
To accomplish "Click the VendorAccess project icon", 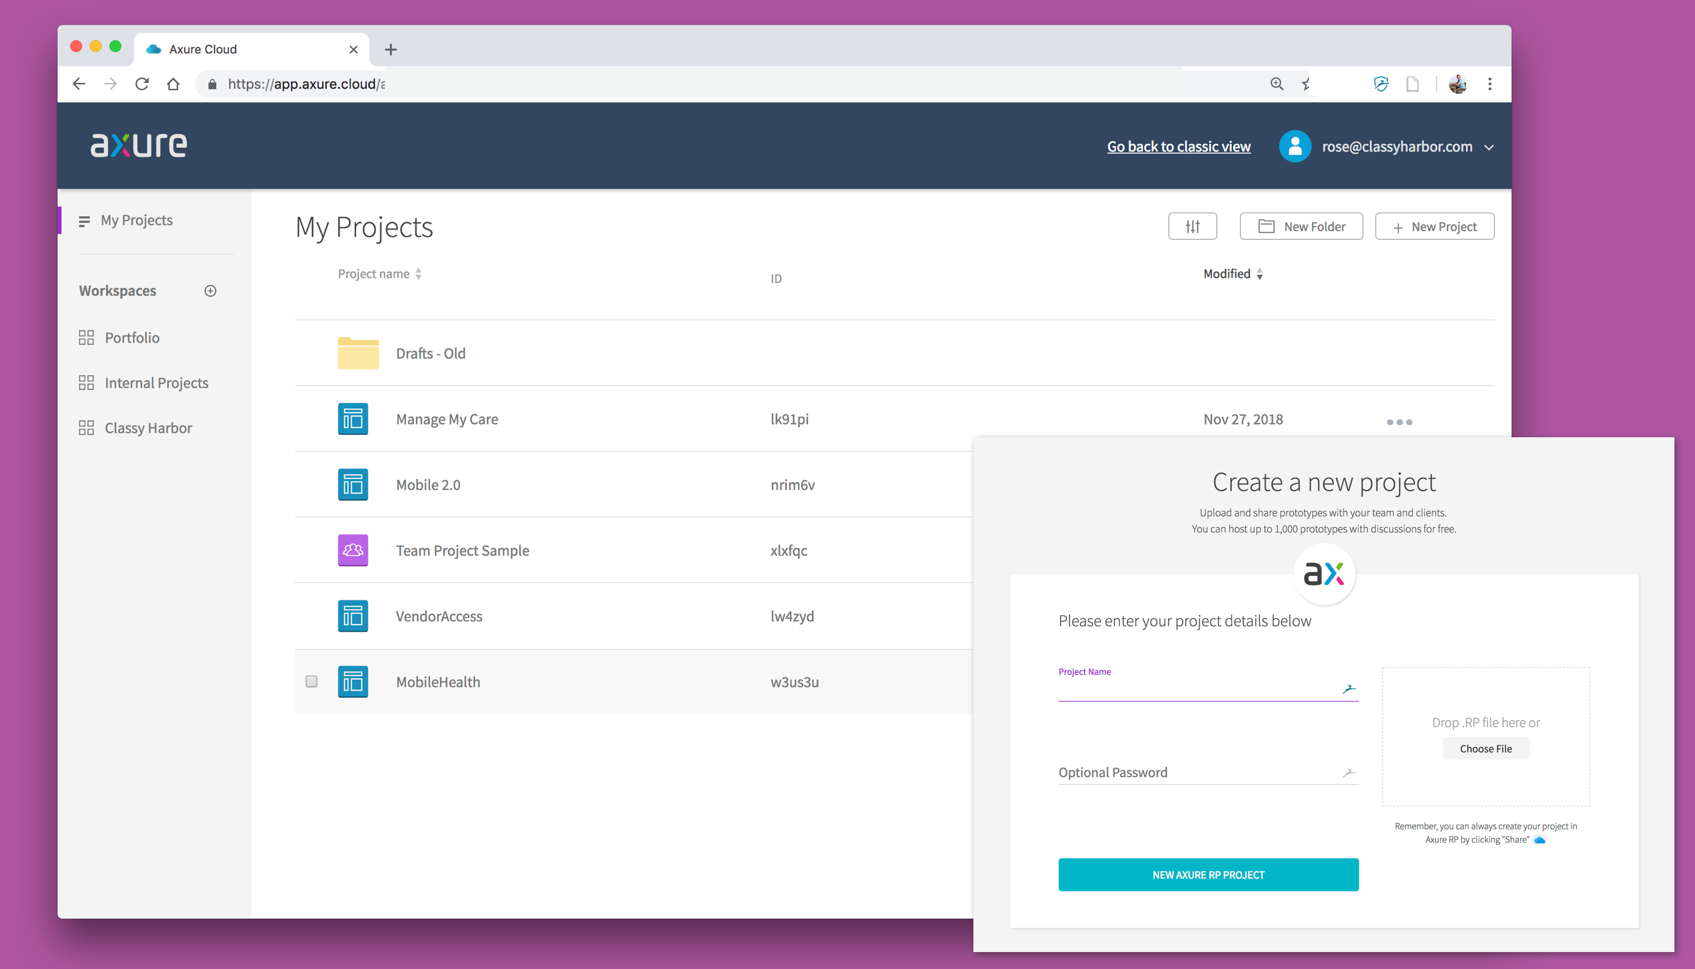I will tap(352, 615).
